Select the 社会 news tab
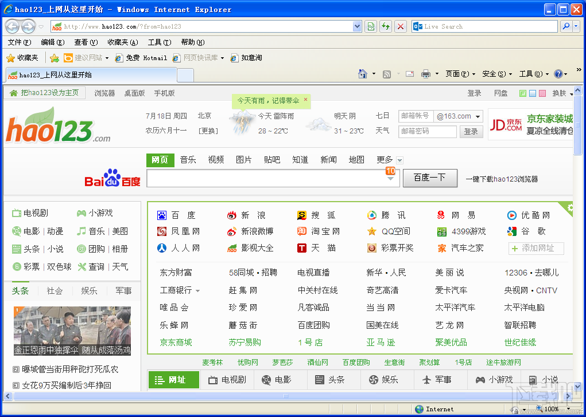586x417 pixels. (x=55, y=291)
